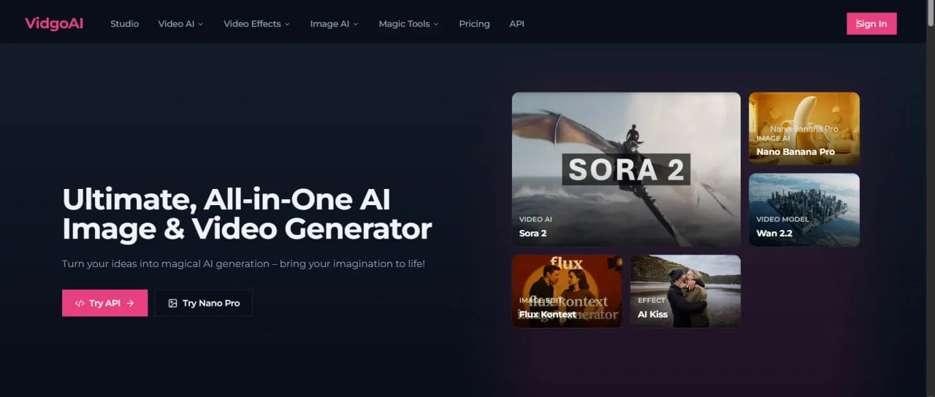Click the code icon on Try API
Screen dimensions: 935x397
(x=80, y=303)
